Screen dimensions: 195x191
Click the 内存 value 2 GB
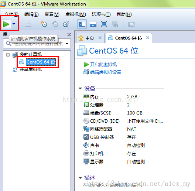point(132,96)
